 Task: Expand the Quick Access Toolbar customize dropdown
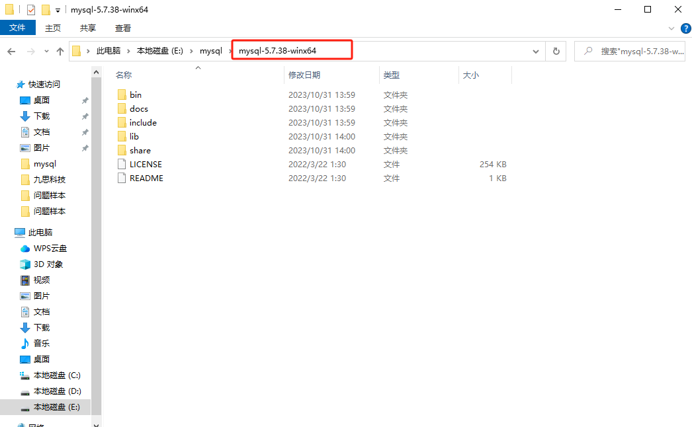point(58,10)
